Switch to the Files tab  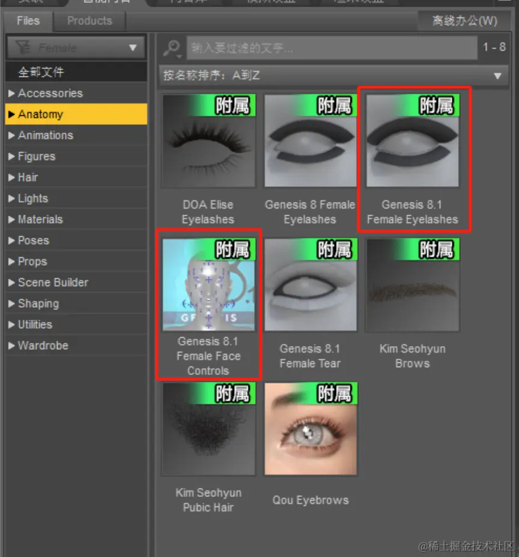tap(28, 21)
